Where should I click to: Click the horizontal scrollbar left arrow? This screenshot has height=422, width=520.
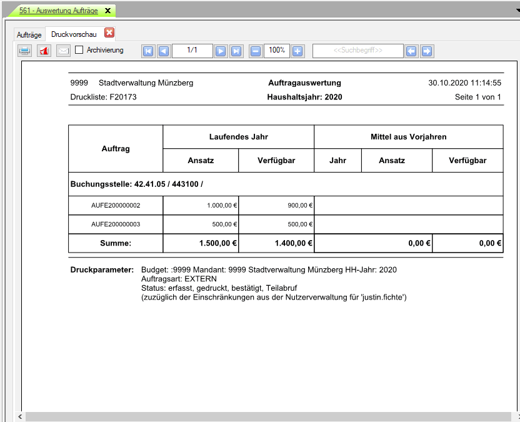pyautogui.click(x=19, y=416)
